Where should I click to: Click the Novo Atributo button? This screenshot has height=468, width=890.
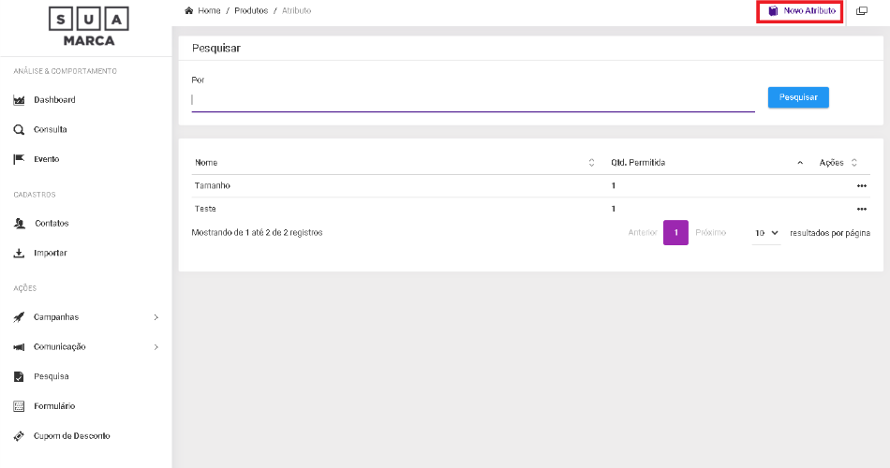click(x=801, y=11)
